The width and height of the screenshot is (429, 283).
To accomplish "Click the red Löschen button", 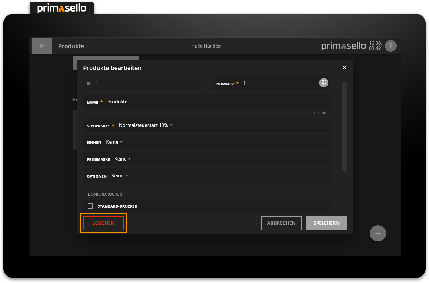I will (103, 223).
